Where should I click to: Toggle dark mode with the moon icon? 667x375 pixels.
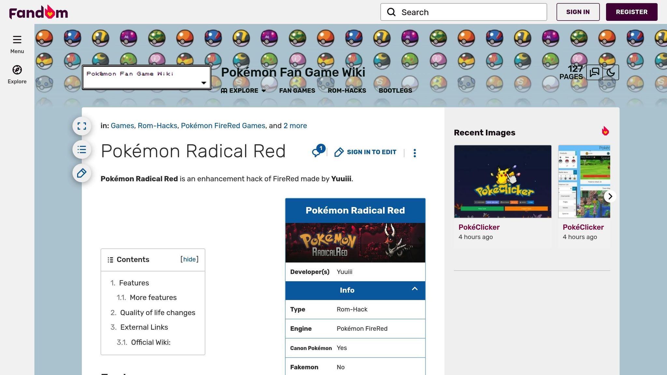[x=611, y=72]
